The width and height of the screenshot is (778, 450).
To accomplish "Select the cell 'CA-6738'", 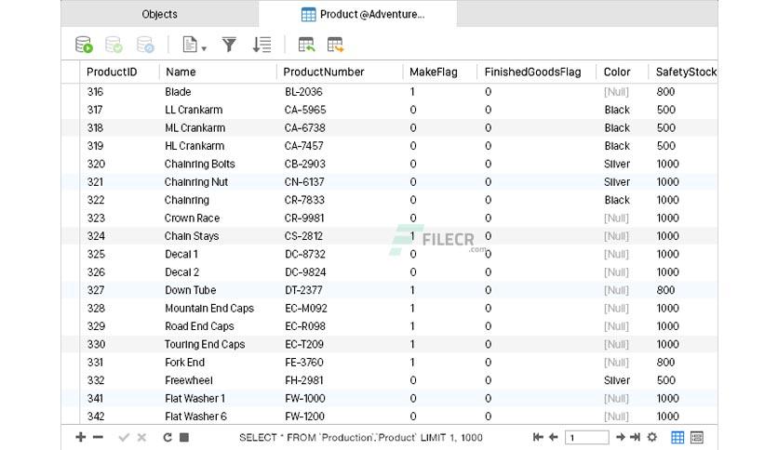I will (x=304, y=128).
